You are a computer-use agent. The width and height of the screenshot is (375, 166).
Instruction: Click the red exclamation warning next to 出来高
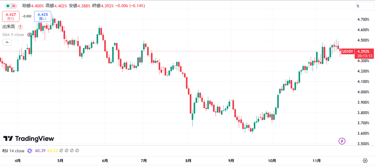point(20,27)
